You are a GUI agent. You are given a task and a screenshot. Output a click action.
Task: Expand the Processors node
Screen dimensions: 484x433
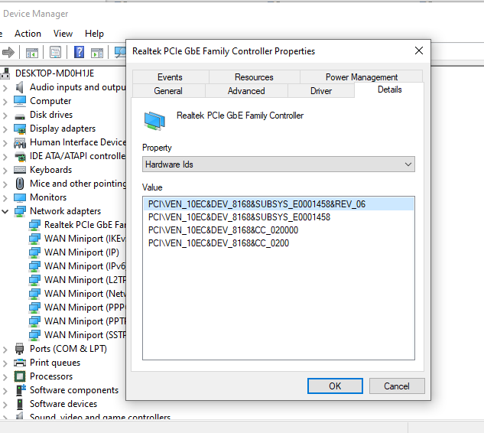5,377
